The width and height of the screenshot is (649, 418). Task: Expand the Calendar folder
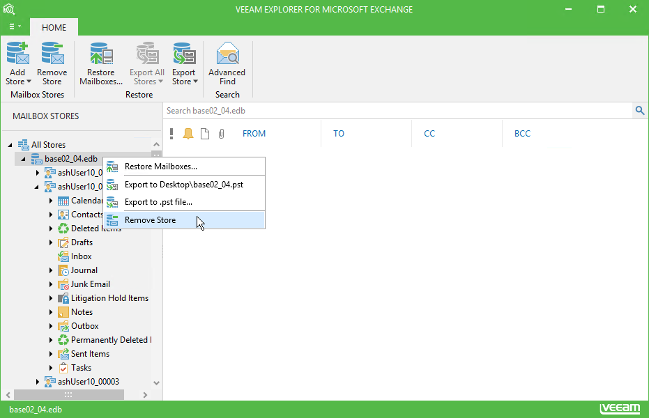point(50,201)
